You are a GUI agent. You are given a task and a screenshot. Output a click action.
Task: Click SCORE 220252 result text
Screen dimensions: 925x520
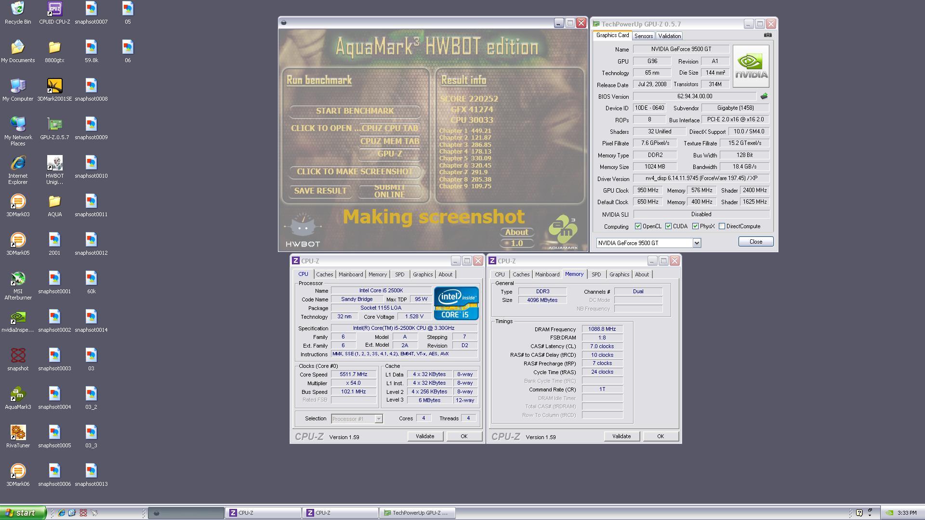469,99
